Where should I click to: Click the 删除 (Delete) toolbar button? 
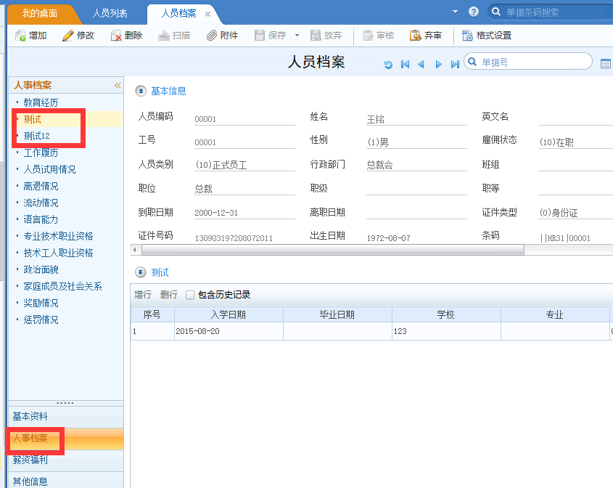(x=126, y=36)
